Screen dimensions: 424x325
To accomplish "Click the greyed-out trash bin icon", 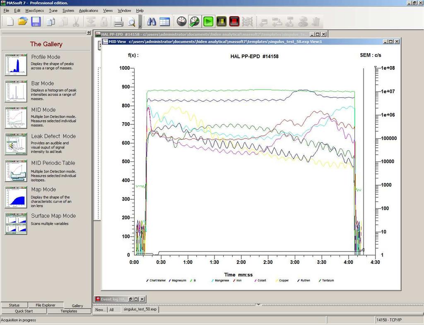I will click(x=316, y=21).
